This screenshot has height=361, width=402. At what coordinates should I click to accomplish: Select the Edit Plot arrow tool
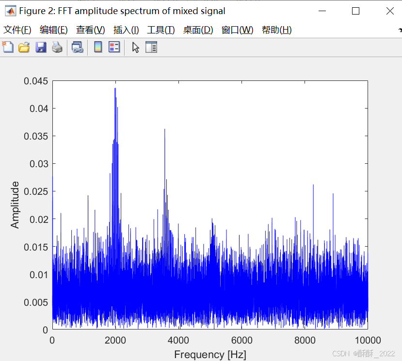[135, 47]
